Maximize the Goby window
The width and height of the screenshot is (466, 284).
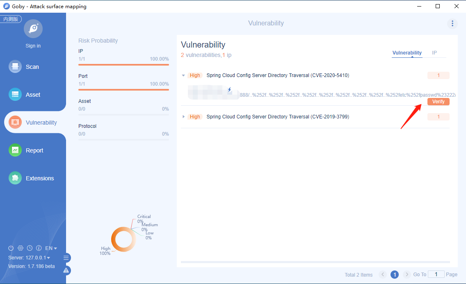437,6
